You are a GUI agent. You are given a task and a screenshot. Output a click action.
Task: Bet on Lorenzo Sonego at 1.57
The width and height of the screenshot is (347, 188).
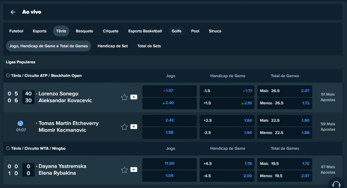point(169,91)
